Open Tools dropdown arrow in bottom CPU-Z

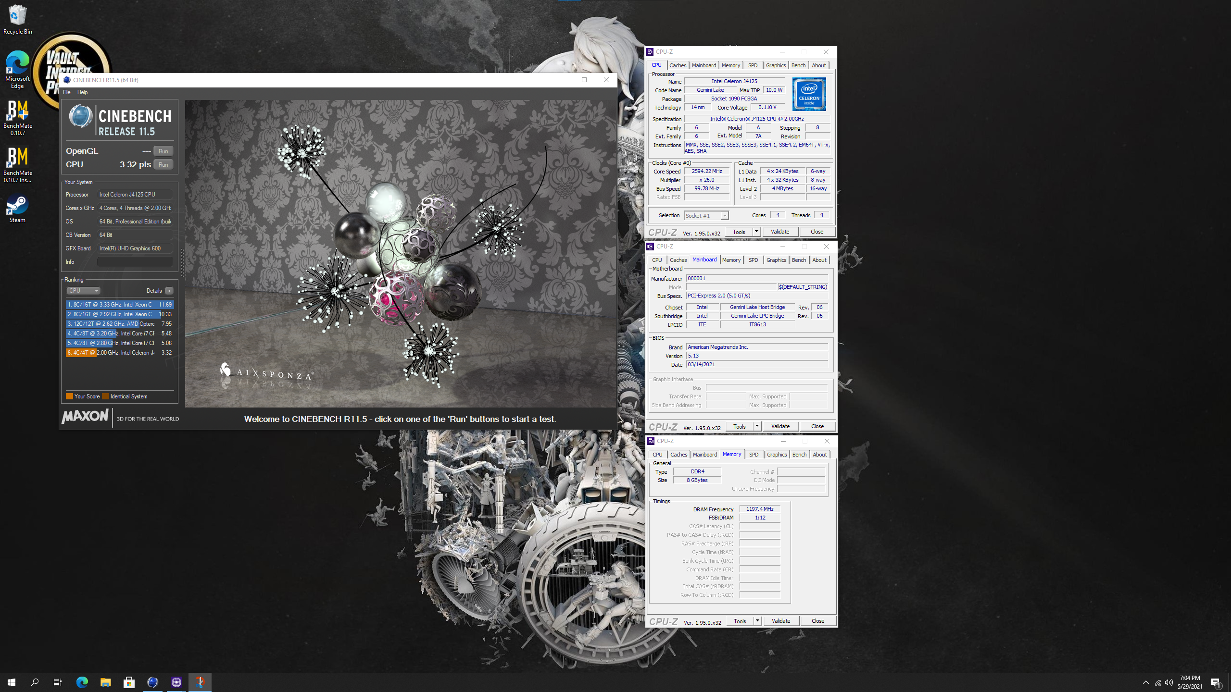[x=757, y=621]
